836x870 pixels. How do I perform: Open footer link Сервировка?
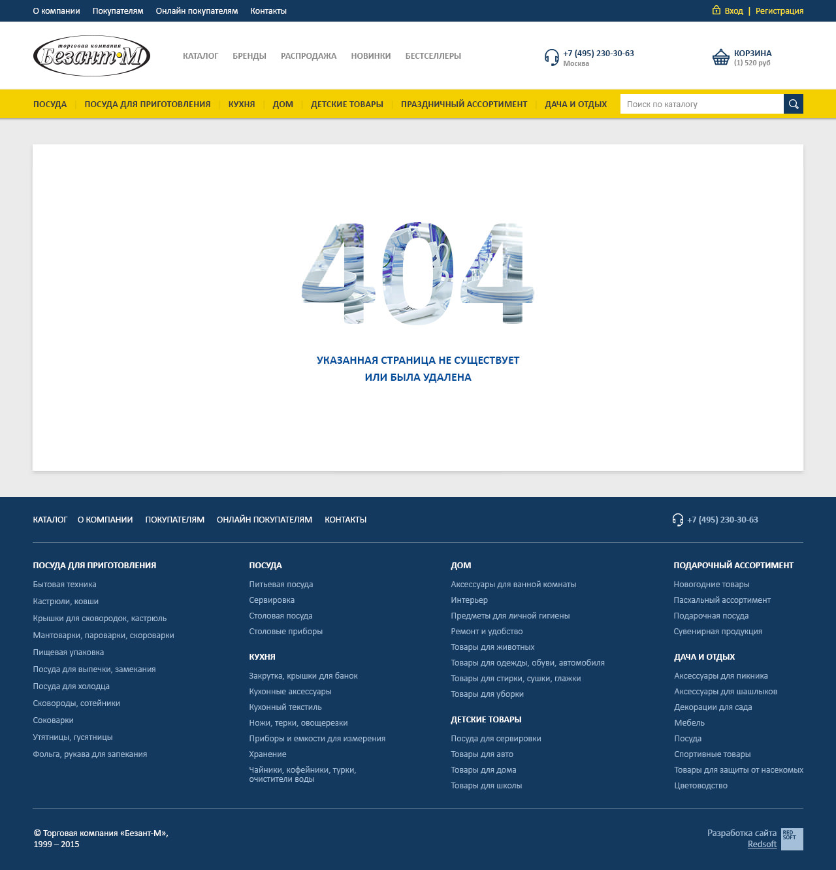tap(272, 600)
